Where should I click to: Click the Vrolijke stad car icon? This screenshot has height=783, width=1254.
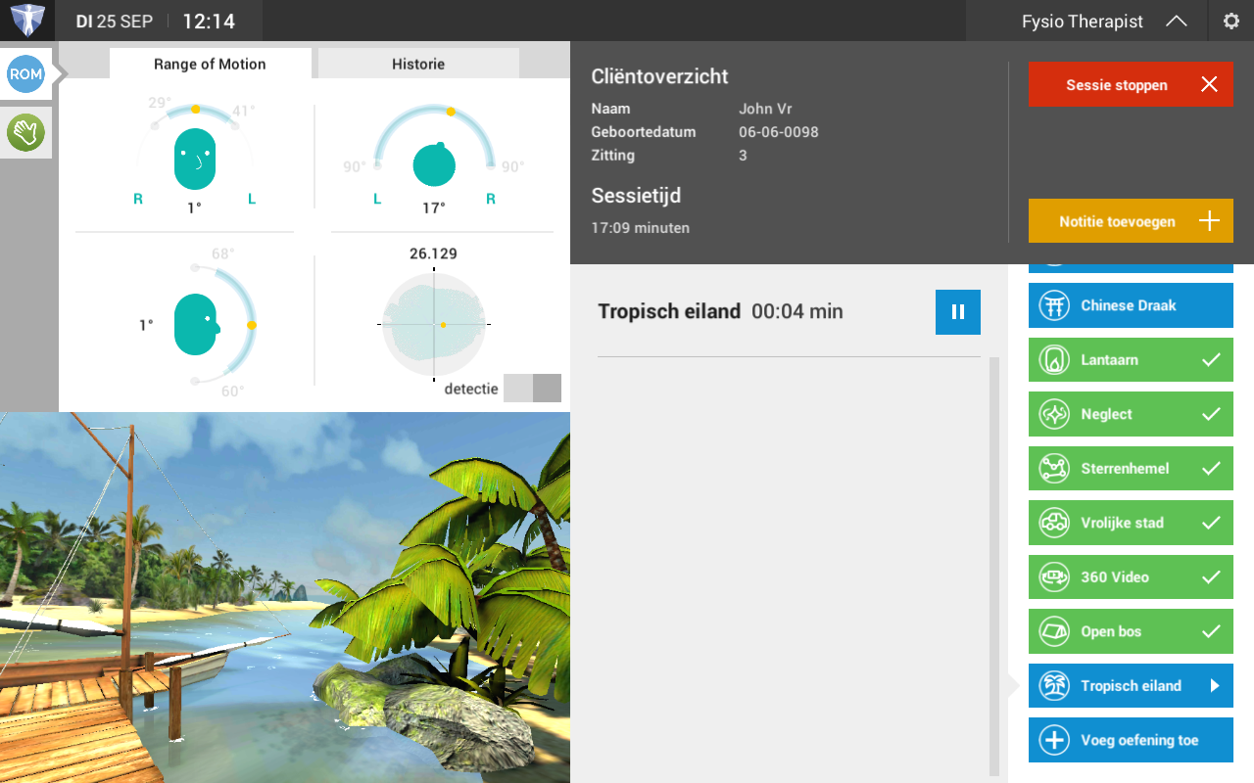(x=1054, y=523)
